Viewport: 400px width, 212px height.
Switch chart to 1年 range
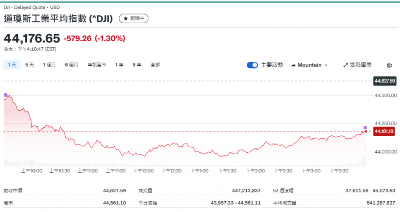[x=119, y=65]
